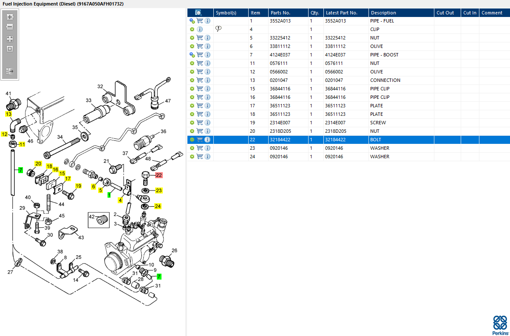Add SCREW 2314E007 to cart
Screen dimensions: 510x336
tap(200, 123)
